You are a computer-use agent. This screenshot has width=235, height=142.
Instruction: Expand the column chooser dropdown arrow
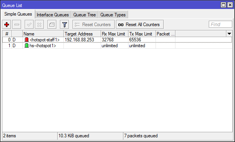[229, 34]
